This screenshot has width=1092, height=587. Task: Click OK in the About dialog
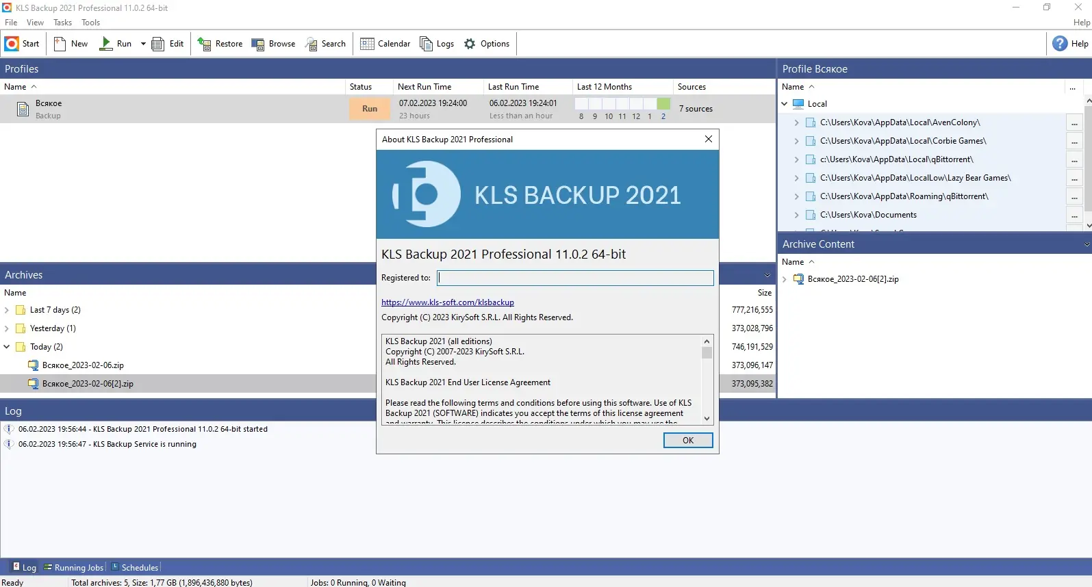click(688, 441)
